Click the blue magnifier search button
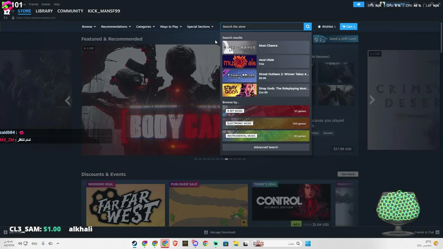The image size is (443, 249). pyautogui.click(x=308, y=27)
